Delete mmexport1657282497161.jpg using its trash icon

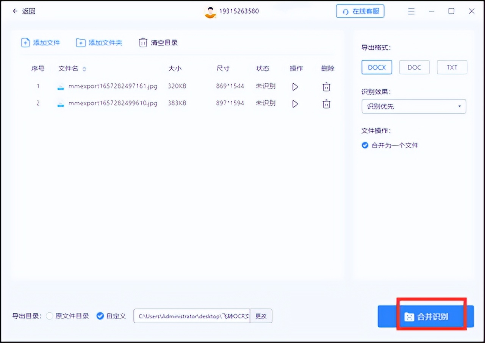pyautogui.click(x=326, y=87)
